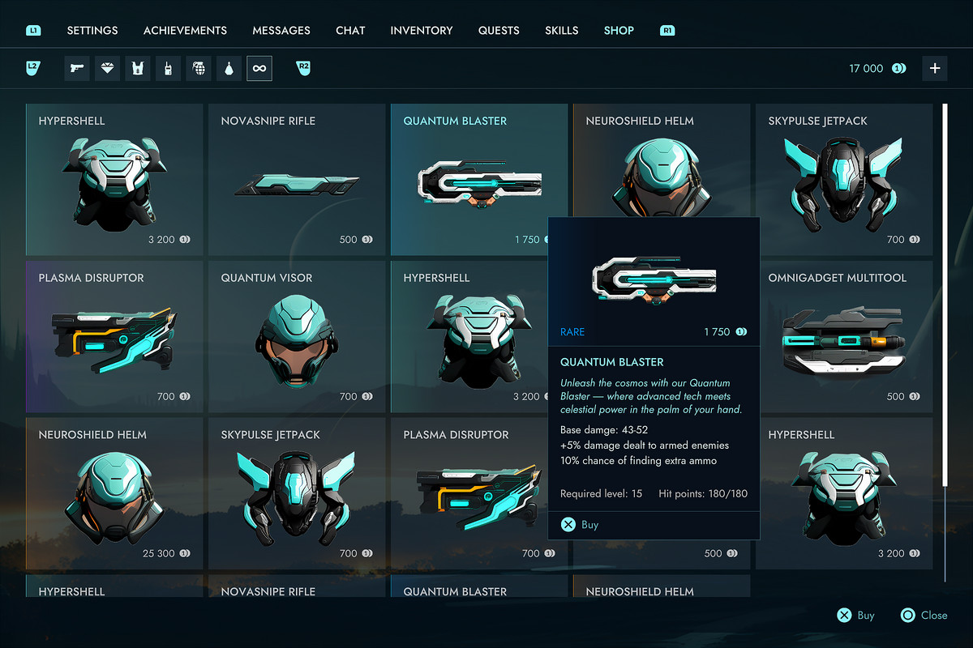
Task: Select the Novasnipe Rifle item card
Action: point(297,180)
